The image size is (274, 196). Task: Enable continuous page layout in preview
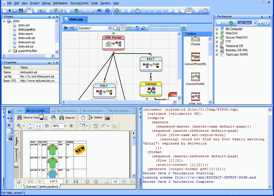point(115,181)
